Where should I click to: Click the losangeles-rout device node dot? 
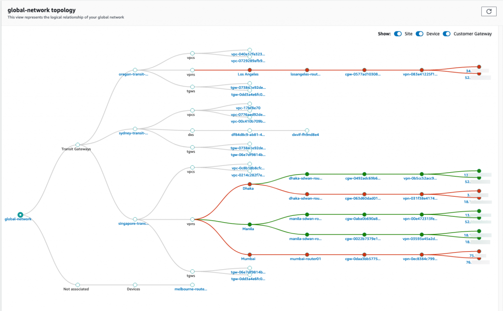tap(307, 70)
